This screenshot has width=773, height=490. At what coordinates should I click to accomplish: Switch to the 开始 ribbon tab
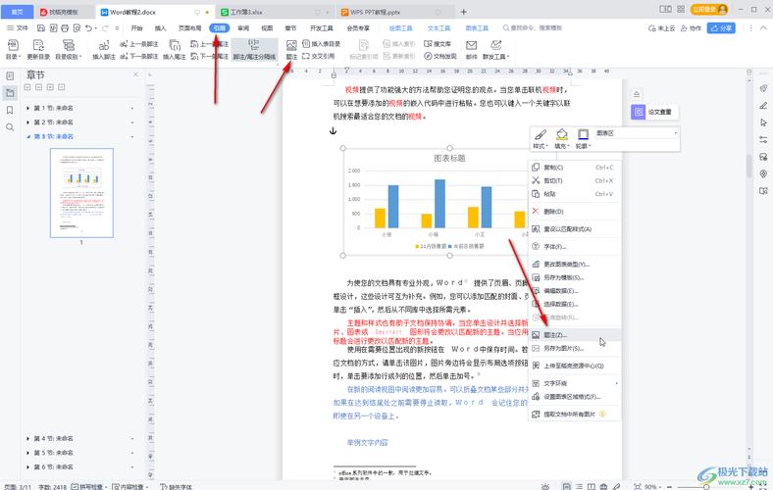point(137,28)
